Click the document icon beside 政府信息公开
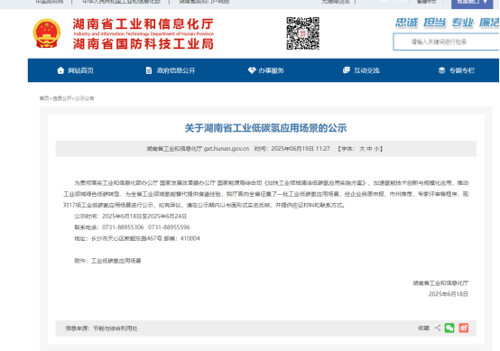Screen dimensions: 500x351 149,70
